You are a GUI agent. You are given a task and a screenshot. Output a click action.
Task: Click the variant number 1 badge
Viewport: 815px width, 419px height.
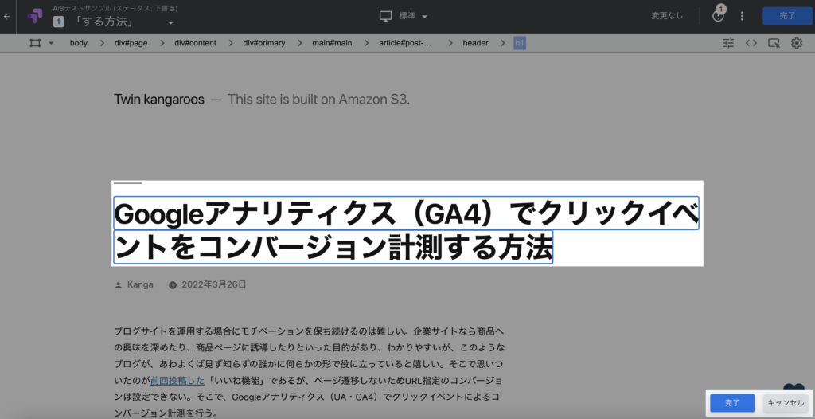point(59,22)
